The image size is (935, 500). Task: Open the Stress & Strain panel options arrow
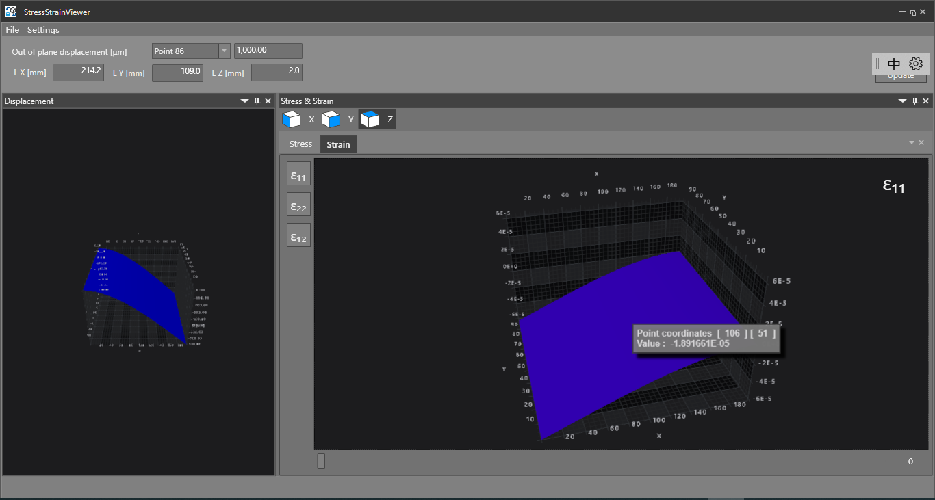[902, 101]
